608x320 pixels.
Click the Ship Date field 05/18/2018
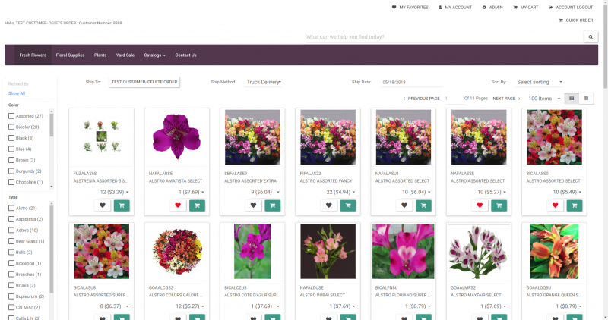click(411, 82)
